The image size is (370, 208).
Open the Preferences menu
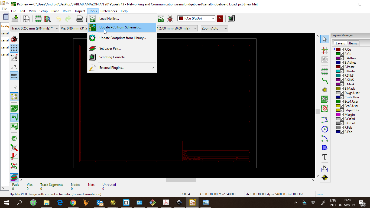(x=109, y=11)
